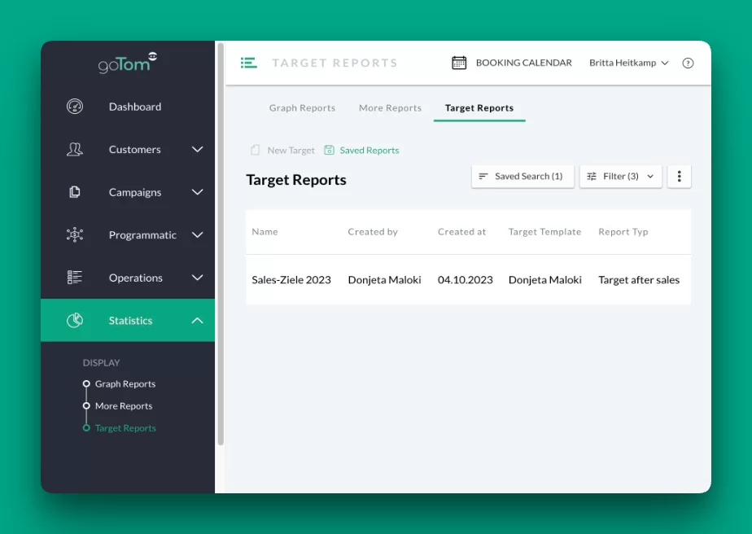Open the Britta Heitkamp user dropdown
Image resolution: width=752 pixels, height=534 pixels.
628,63
